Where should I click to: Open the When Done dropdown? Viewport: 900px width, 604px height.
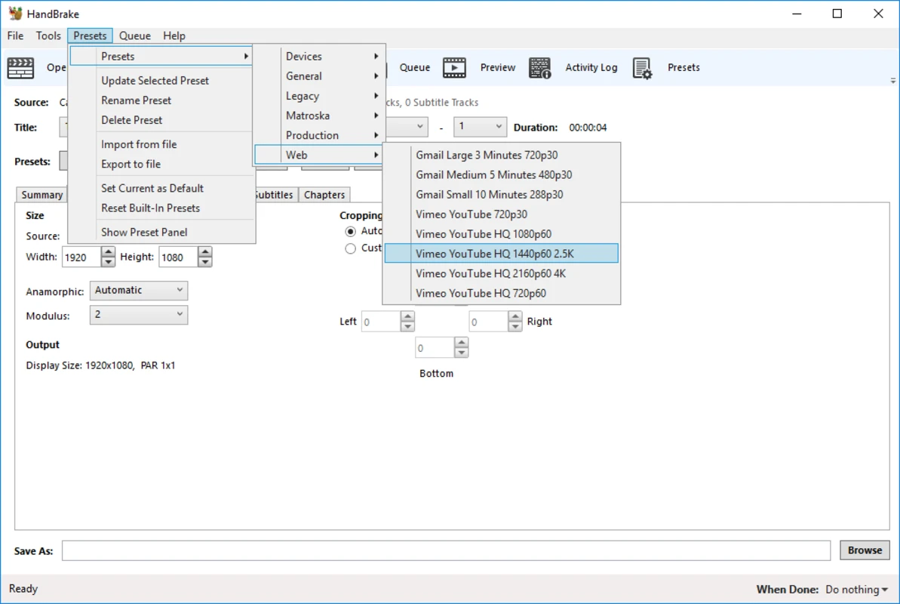(857, 590)
